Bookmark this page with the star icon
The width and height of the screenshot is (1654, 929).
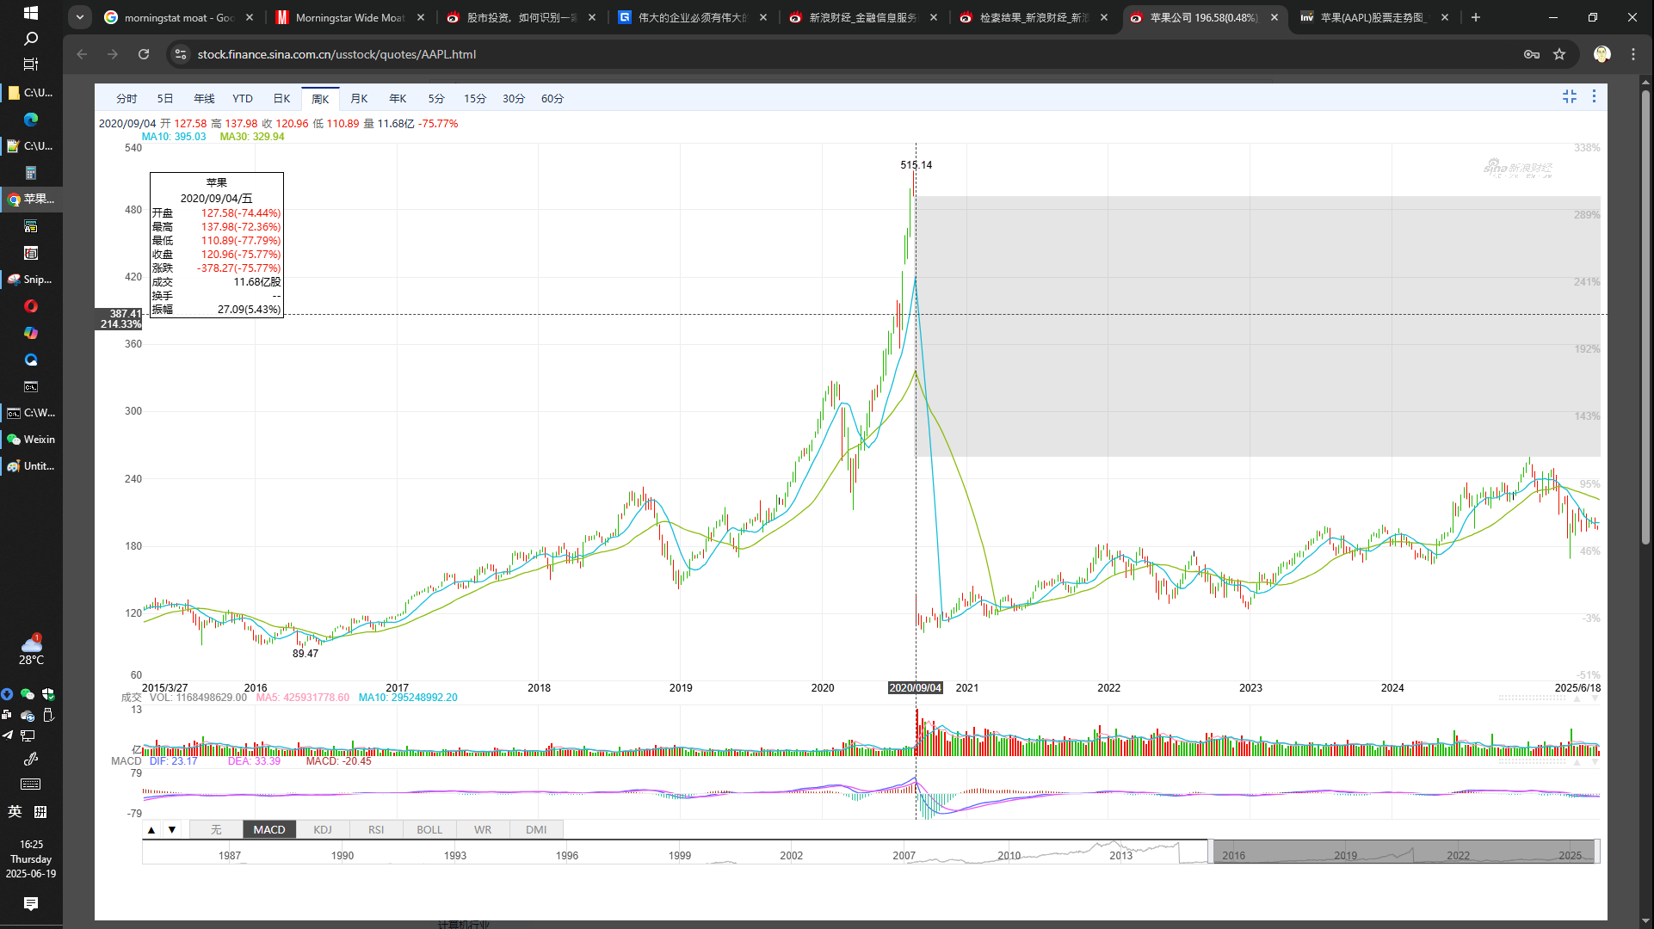pyautogui.click(x=1559, y=54)
